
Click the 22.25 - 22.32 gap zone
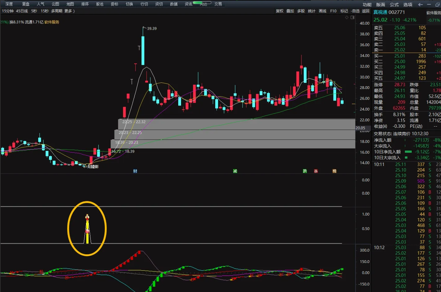(x=236, y=124)
